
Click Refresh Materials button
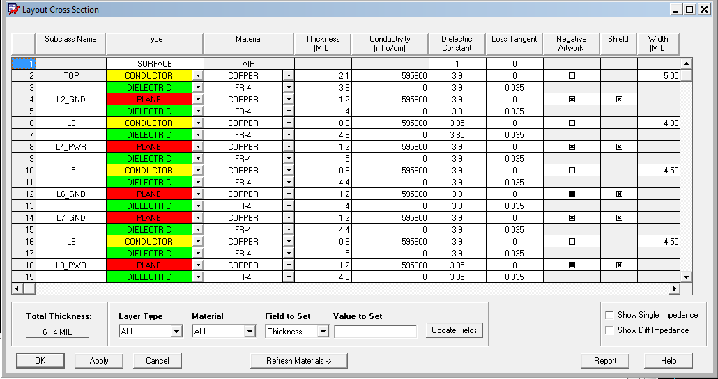pos(299,361)
